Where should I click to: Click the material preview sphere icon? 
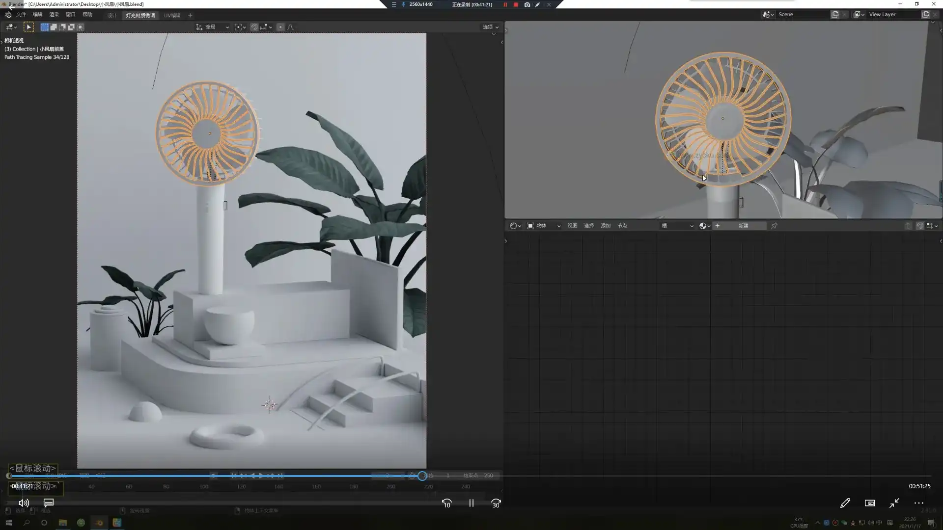pyautogui.click(x=703, y=226)
